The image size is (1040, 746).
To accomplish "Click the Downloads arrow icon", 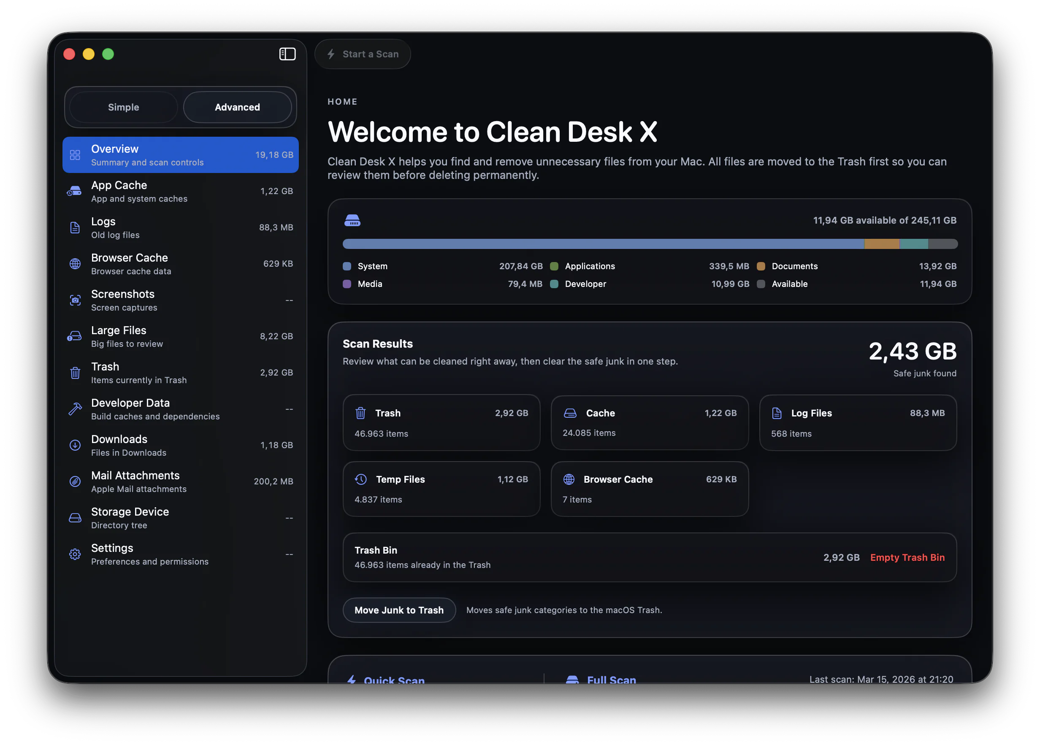I will pyautogui.click(x=75, y=445).
